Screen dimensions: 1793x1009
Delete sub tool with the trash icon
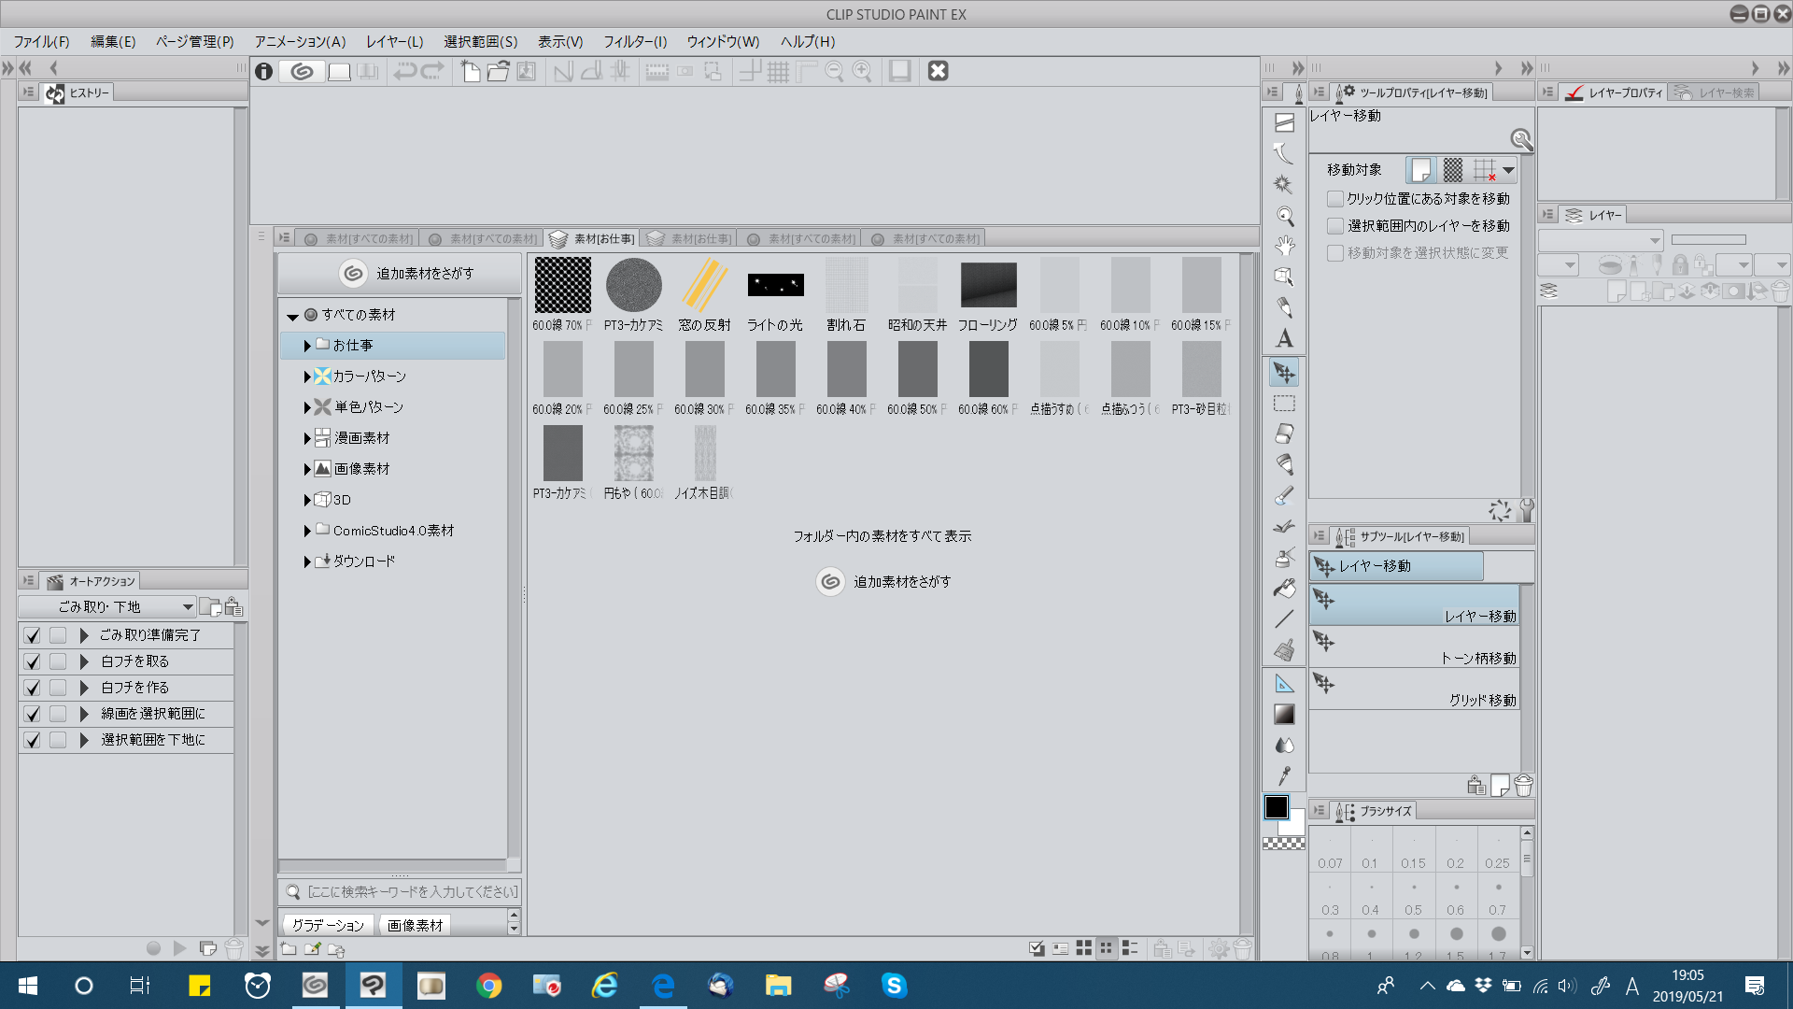click(x=1523, y=786)
